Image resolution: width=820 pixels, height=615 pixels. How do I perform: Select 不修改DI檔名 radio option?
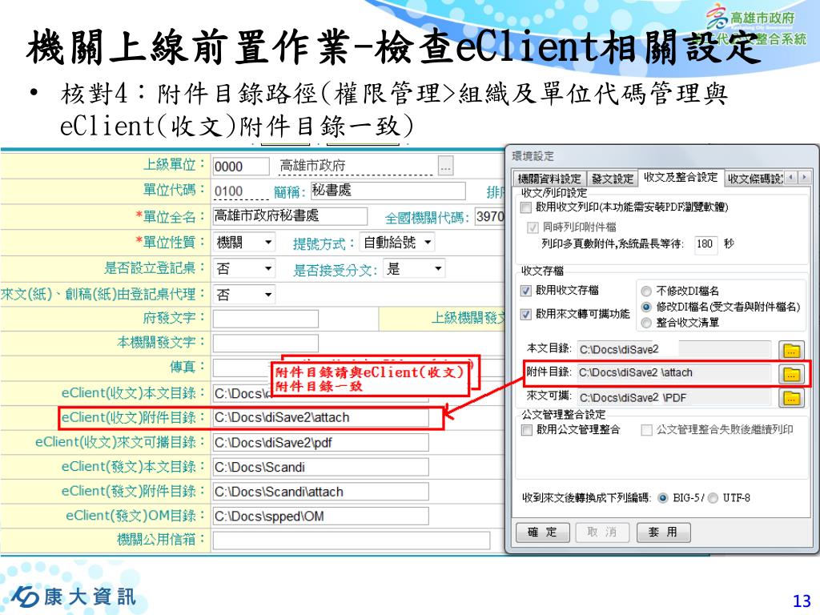(646, 291)
